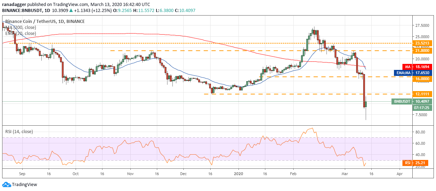The height and width of the screenshot is (191, 436).
Task: Click the blue EMA:MA 17.6530 value tag
Action: tap(414, 72)
